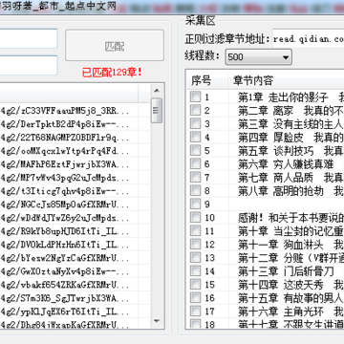Viewport: 344px width, 344px height.
Task: Tick the checkbox for row 2
Action: click(x=195, y=110)
